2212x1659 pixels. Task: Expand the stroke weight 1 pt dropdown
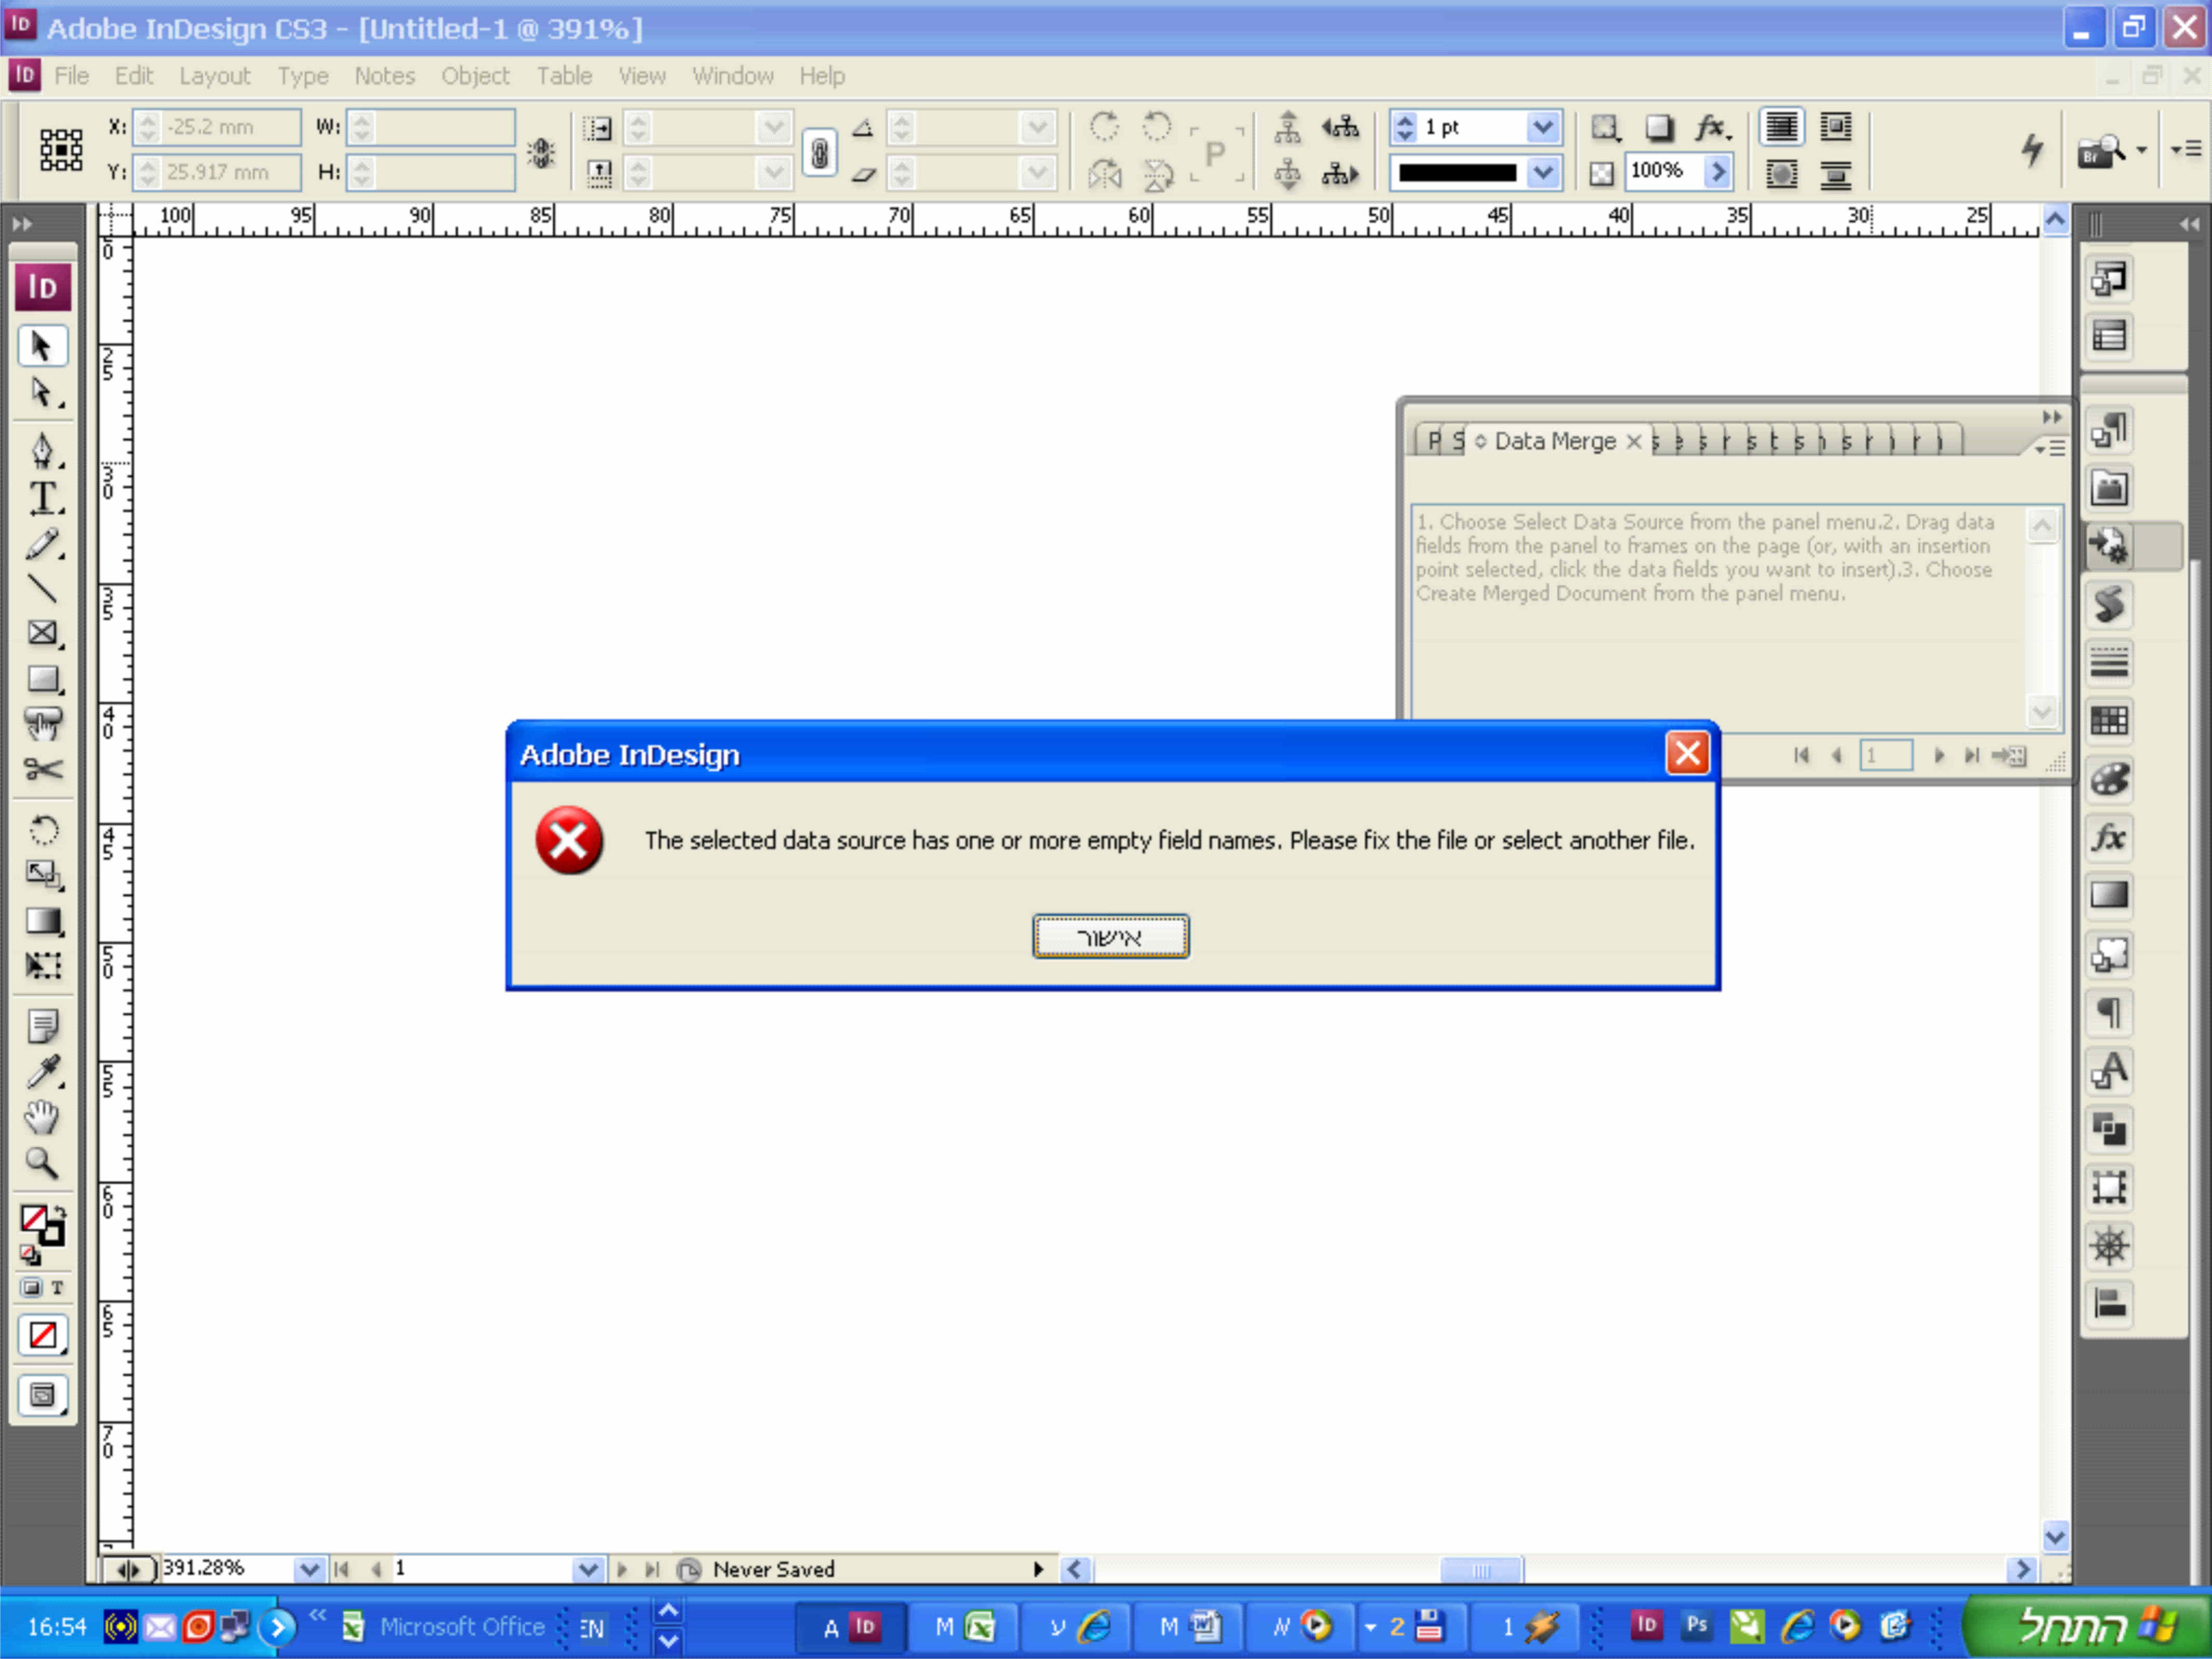1542,127
